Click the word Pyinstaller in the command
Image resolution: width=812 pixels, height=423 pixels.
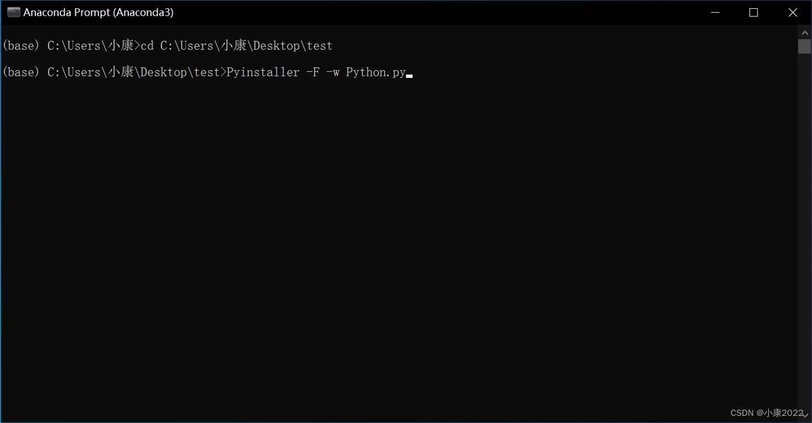263,72
